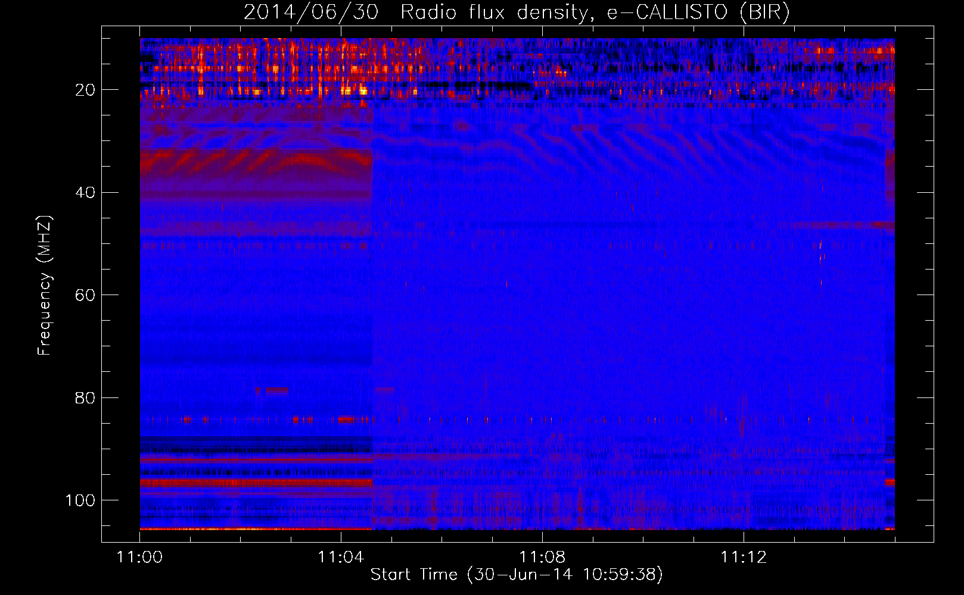Click the '40' frequency tick label
This screenshot has height=595, width=964.
[x=85, y=193]
